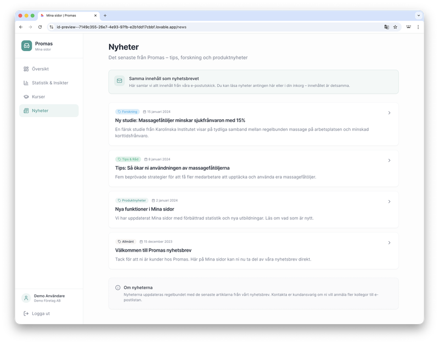The height and width of the screenshot is (344, 439).
Task: Expand the Välkommen till Promas chevron
Action: point(389,242)
